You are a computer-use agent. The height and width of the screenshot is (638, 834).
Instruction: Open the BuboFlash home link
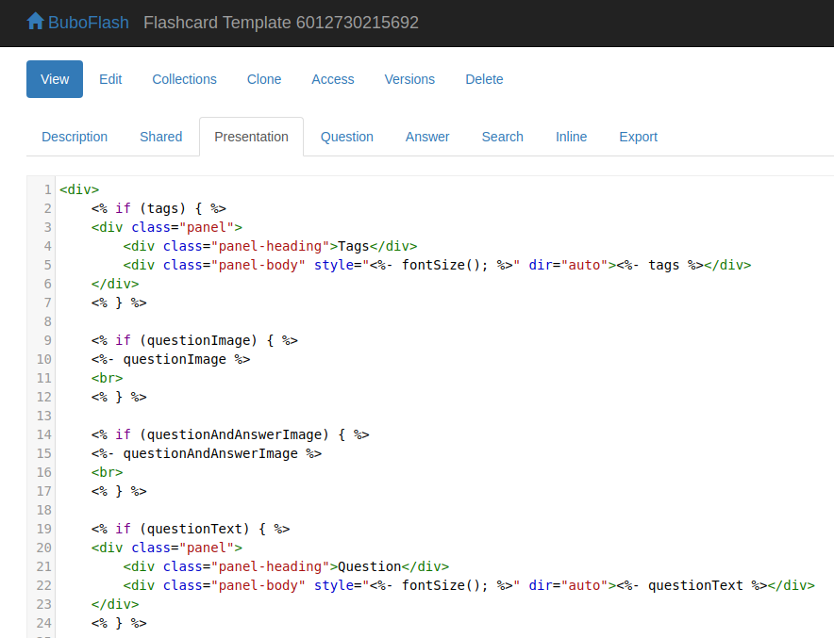tap(88, 23)
